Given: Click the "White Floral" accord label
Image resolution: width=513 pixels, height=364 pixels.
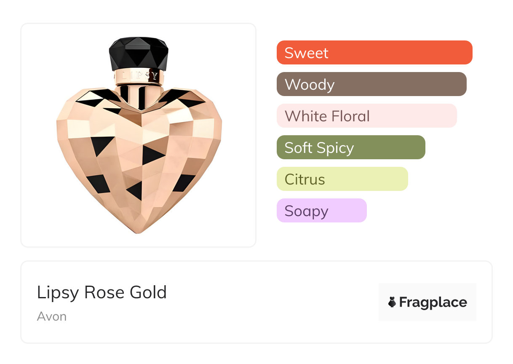Looking at the screenshot, I should tap(327, 116).
